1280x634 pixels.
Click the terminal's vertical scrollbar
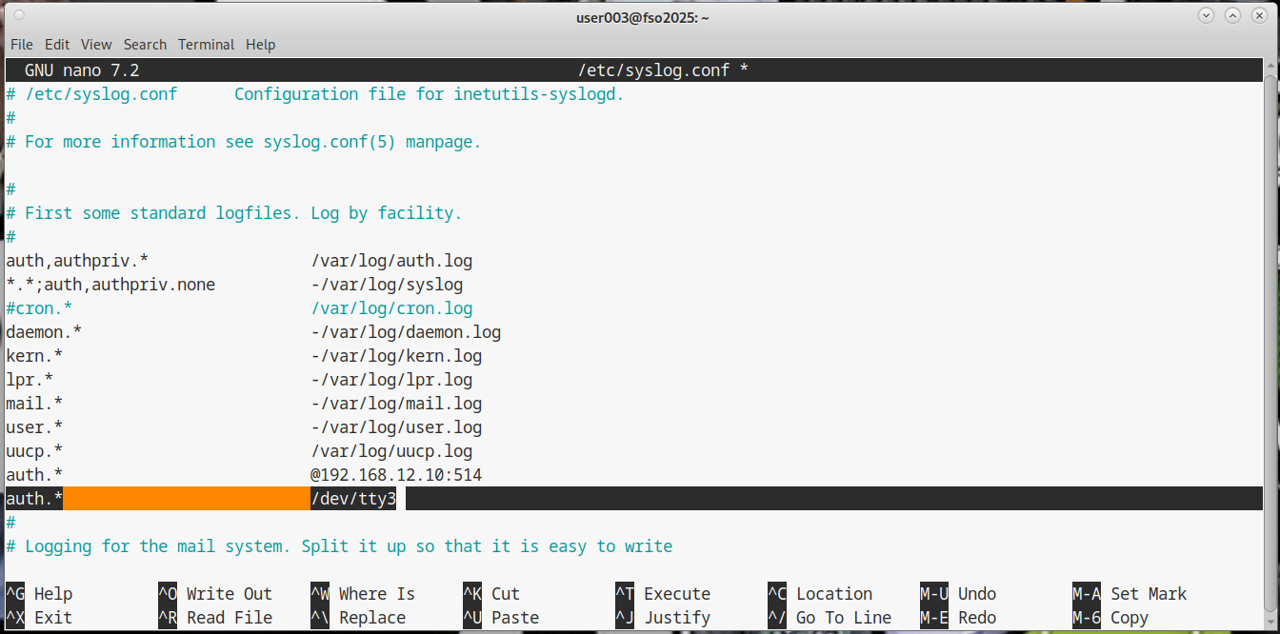tap(1270, 333)
